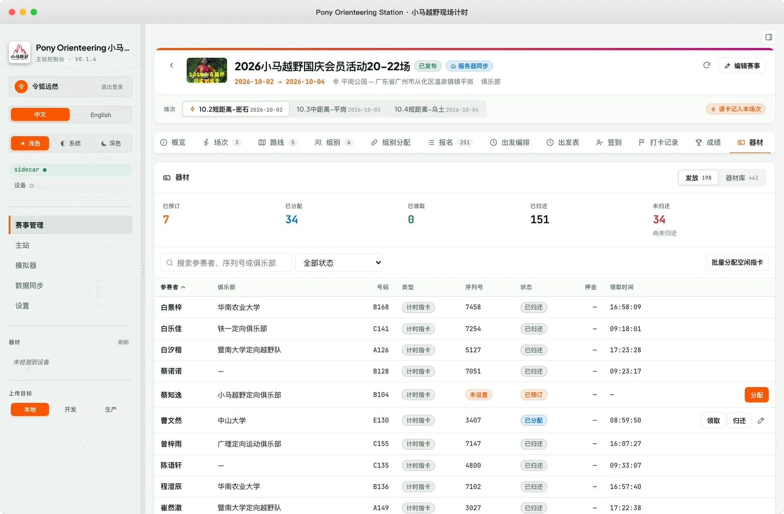Open the 打卡记录 tab
The height and width of the screenshot is (514, 784).
(x=658, y=142)
